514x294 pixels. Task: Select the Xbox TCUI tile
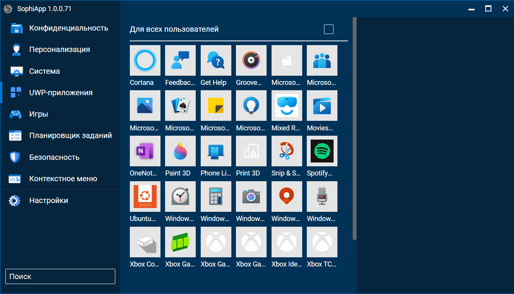[322, 242]
